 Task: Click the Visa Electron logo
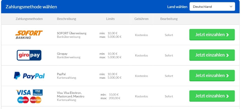coord(38,92)
